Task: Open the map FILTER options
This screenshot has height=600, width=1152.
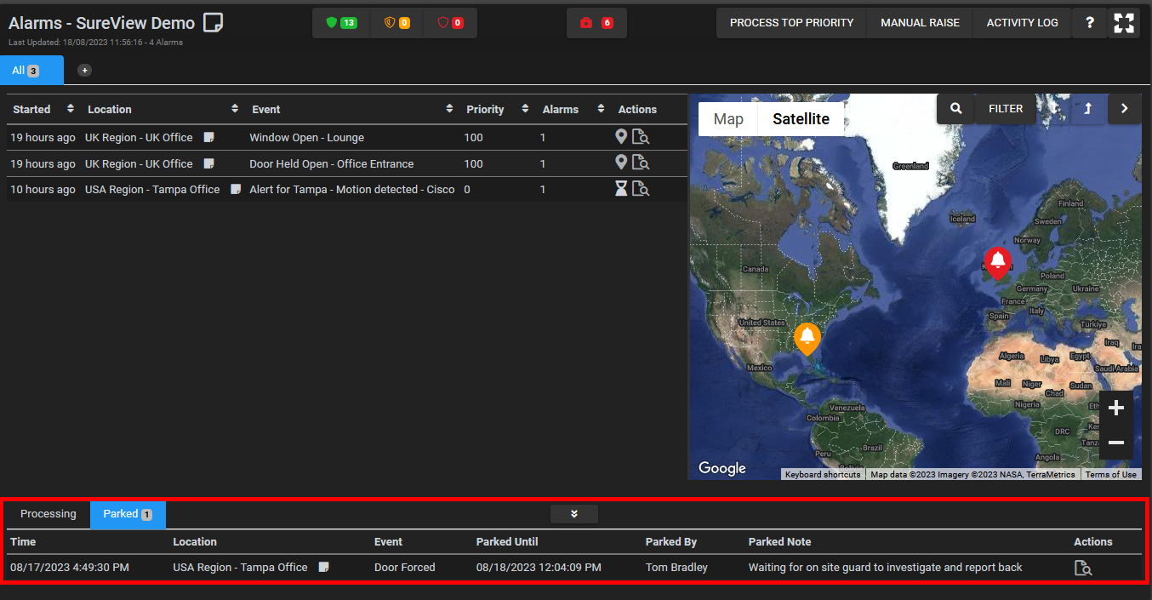Action: tap(1006, 109)
